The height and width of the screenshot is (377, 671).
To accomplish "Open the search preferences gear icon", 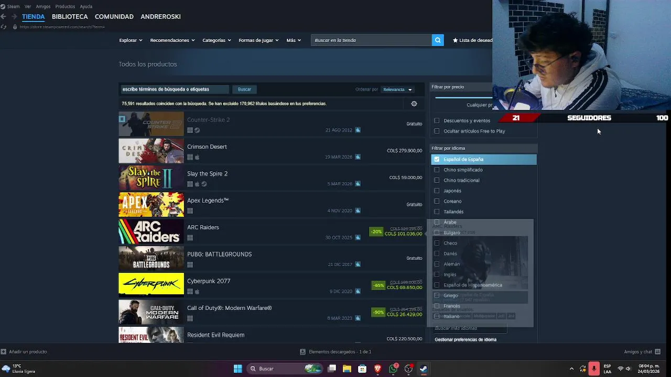I will 414,104.
